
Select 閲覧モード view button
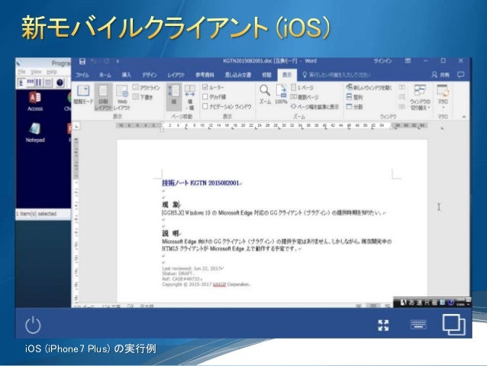(83, 95)
